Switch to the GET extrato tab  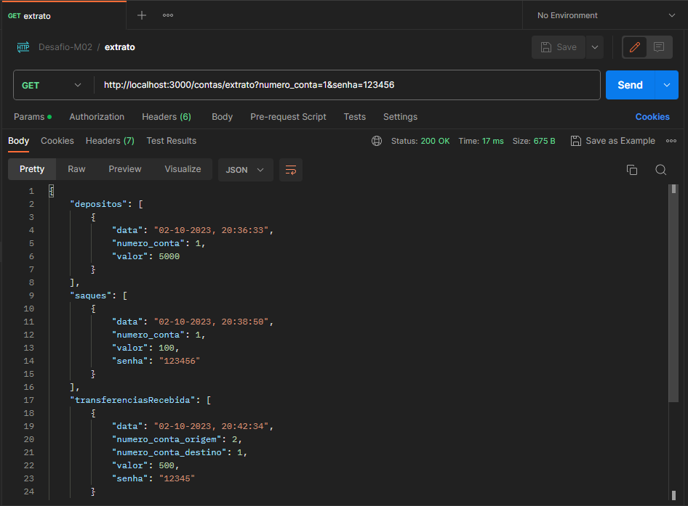64,16
